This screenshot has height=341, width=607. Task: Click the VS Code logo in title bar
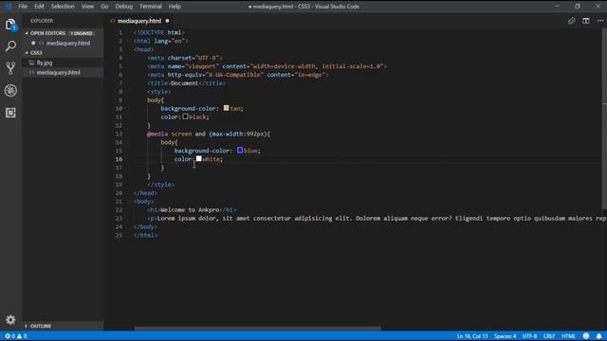[x=9, y=7]
